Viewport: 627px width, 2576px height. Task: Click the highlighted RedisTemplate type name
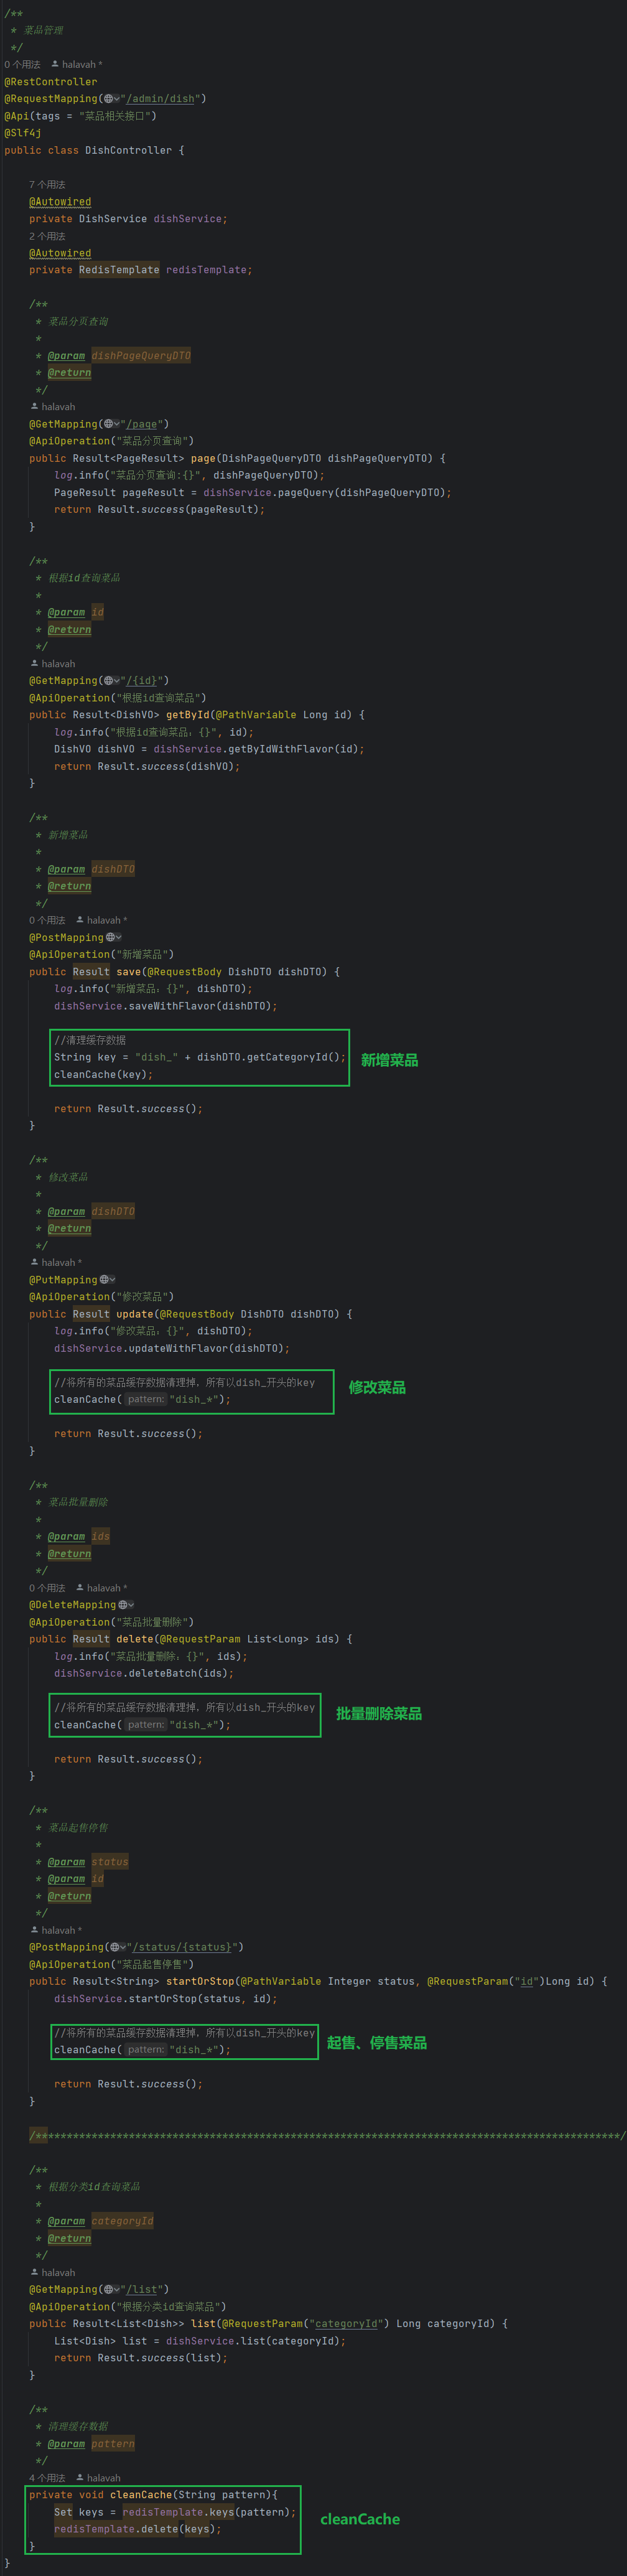click(119, 270)
